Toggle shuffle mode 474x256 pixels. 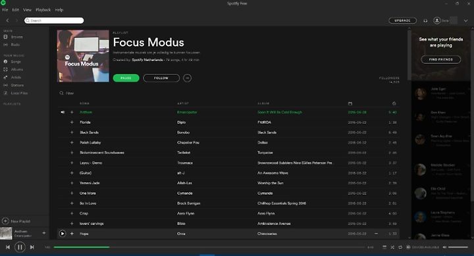[392, 247]
